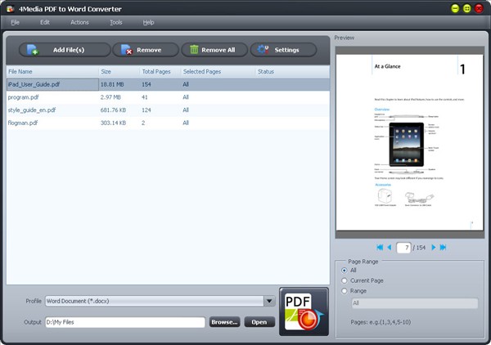
Task: Enable the custom Range radio option
Action: point(344,291)
